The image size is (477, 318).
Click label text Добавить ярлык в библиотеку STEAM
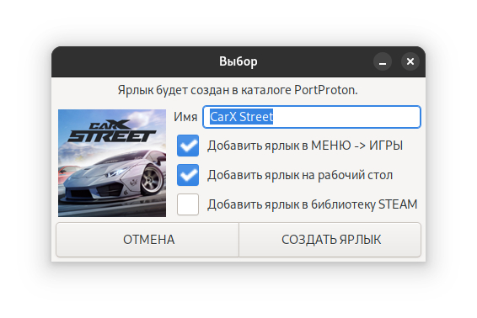[313, 204]
